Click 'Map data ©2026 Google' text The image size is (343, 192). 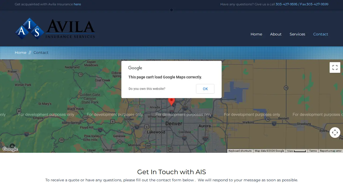coord(269,151)
